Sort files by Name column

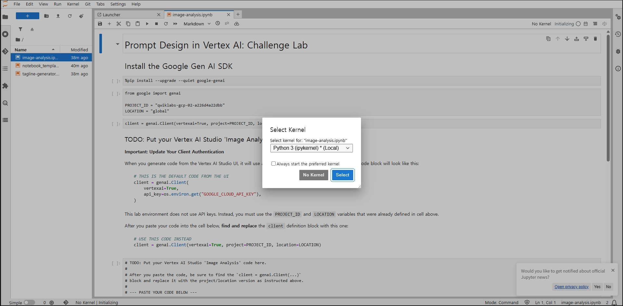coord(35,50)
